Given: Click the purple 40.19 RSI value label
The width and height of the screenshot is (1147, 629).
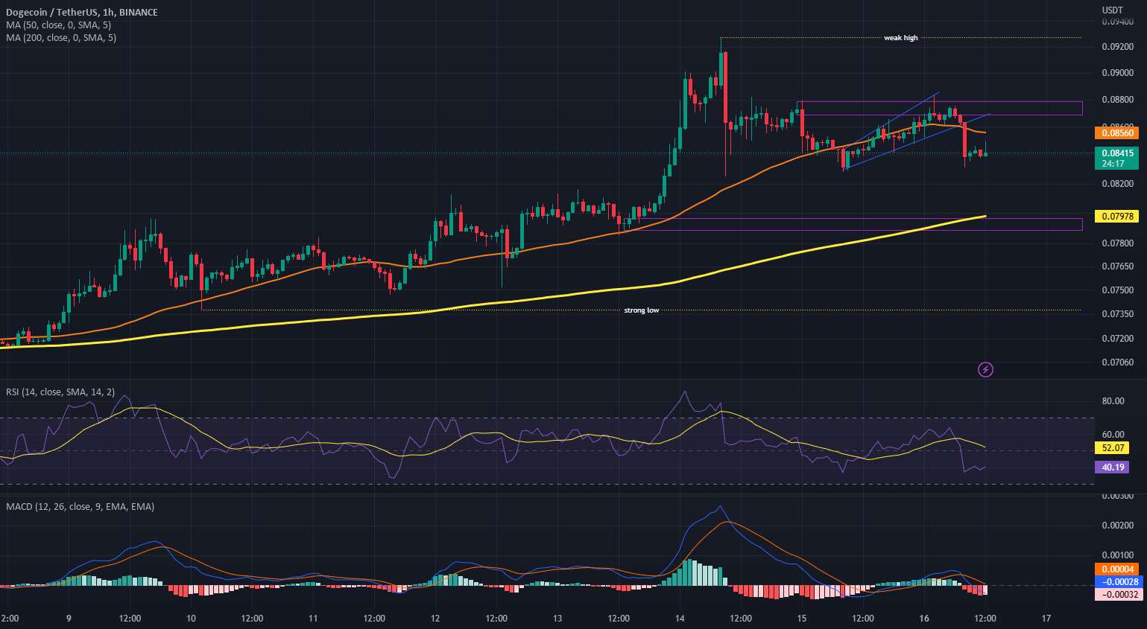Looking at the screenshot, I should tap(1112, 467).
